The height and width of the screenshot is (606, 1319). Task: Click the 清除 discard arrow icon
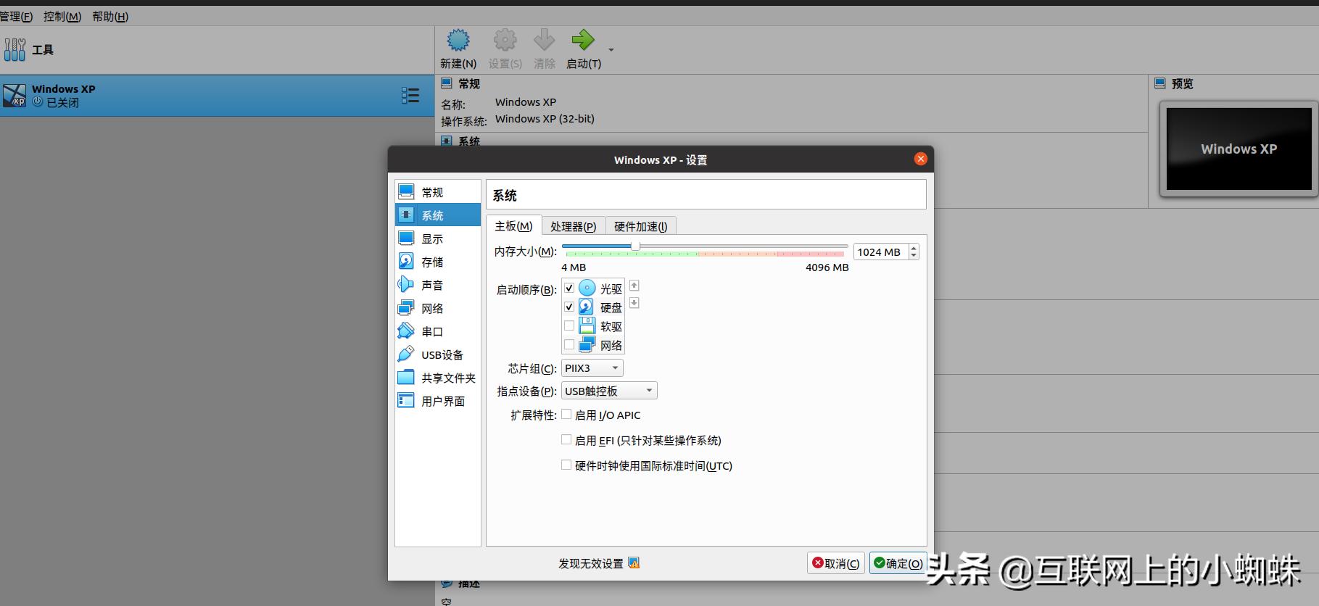tap(544, 40)
